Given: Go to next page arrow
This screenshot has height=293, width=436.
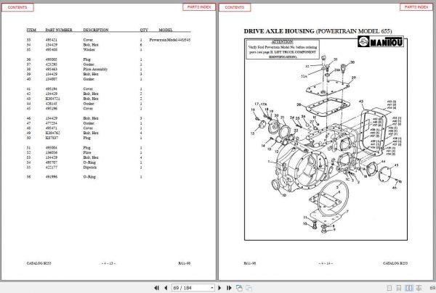Looking at the screenshot, I should (219, 288).
